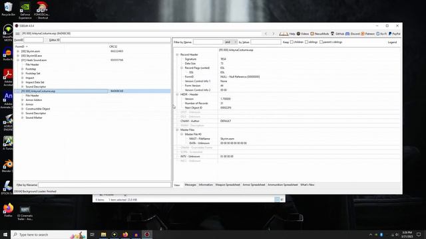Expand the Constructible Object group
The height and width of the screenshot is (239, 426).
[x=22, y=109]
